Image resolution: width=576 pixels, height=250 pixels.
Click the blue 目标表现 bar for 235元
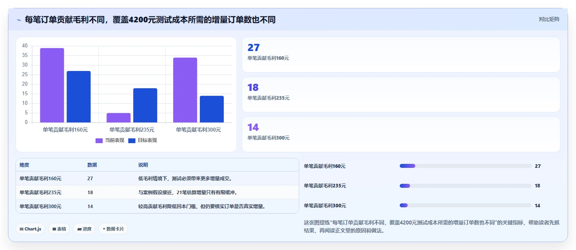tap(145, 105)
